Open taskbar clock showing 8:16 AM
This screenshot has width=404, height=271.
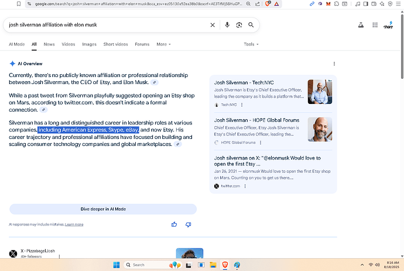392,265
